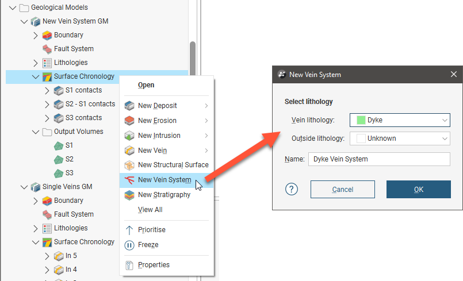Collapse the Single Veins GM node

tap(24, 187)
